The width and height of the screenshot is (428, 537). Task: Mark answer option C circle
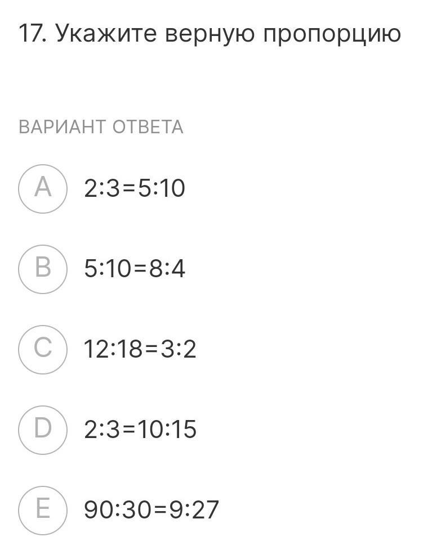43,349
